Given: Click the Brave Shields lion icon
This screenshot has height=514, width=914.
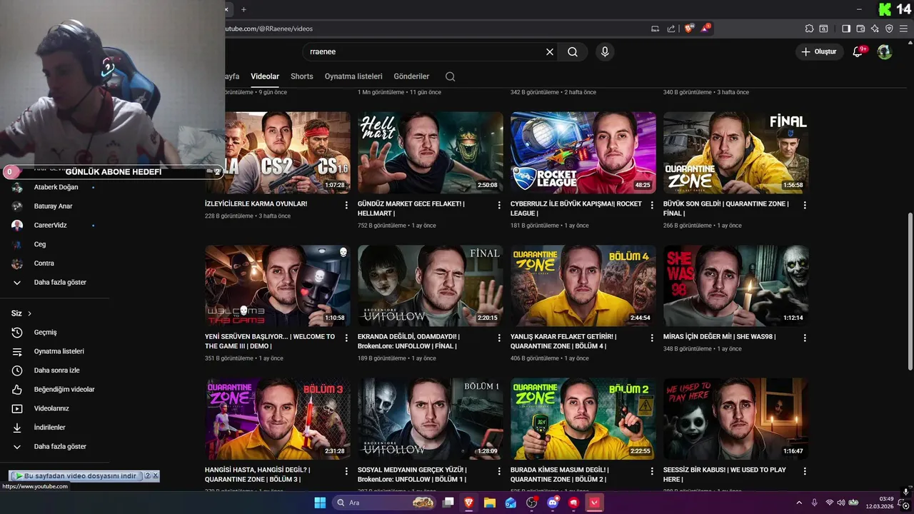Looking at the screenshot, I should tap(688, 29).
